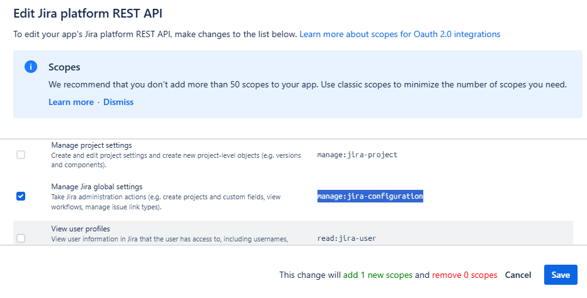Click Learn more in the Scopes banner

(x=71, y=102)
